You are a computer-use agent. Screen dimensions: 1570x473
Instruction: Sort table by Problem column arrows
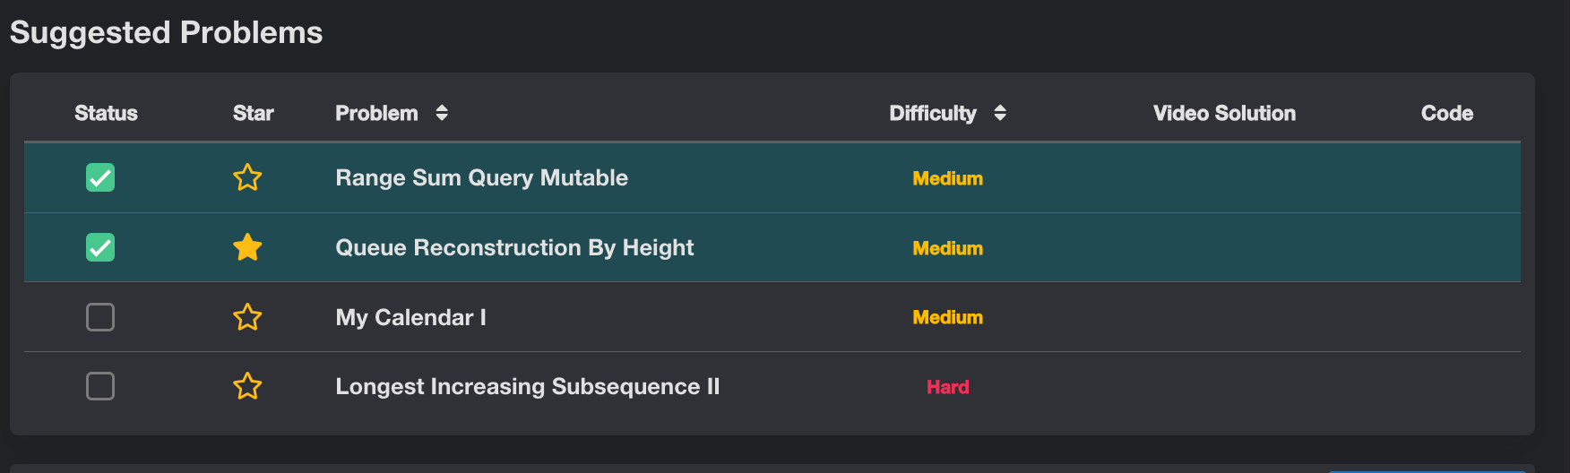pyautogui.click(x=442, y=113)
